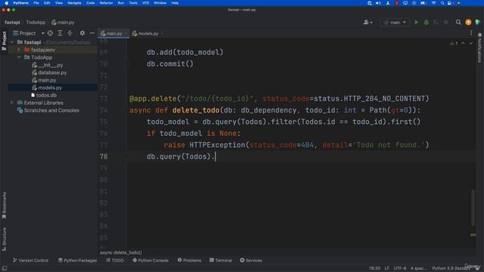Expand the fastapienv folder
484x272 pixels.
(19, 50)
